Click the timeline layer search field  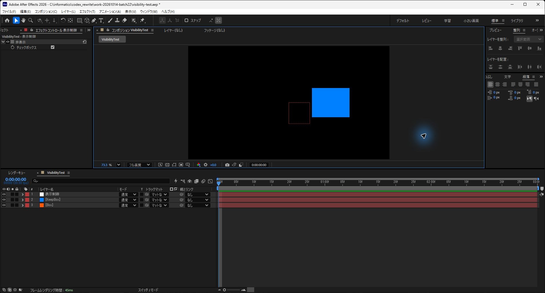101,181
